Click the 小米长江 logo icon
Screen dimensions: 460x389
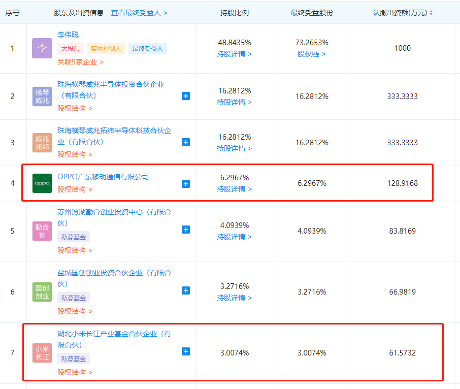[x=42, y=353]
